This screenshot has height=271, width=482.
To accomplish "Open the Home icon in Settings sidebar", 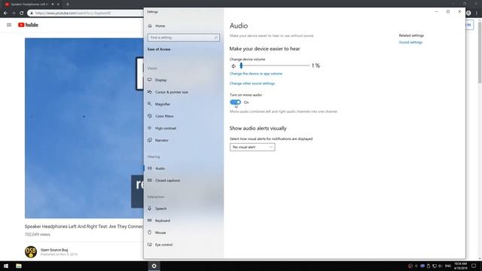I will point(150,26).
